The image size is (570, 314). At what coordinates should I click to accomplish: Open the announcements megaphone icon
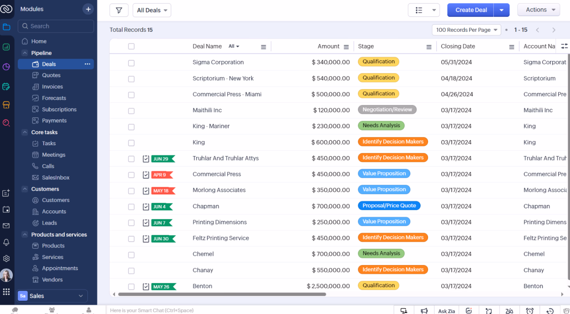424,310
